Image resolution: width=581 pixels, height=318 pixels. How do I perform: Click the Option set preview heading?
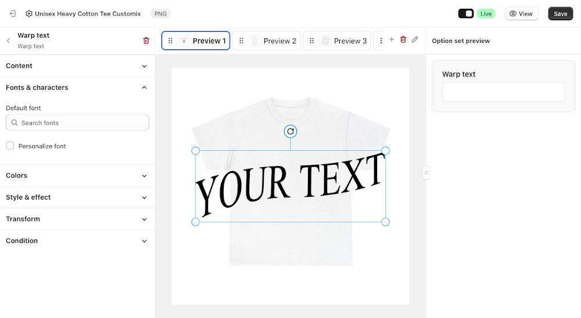[461, 41]
